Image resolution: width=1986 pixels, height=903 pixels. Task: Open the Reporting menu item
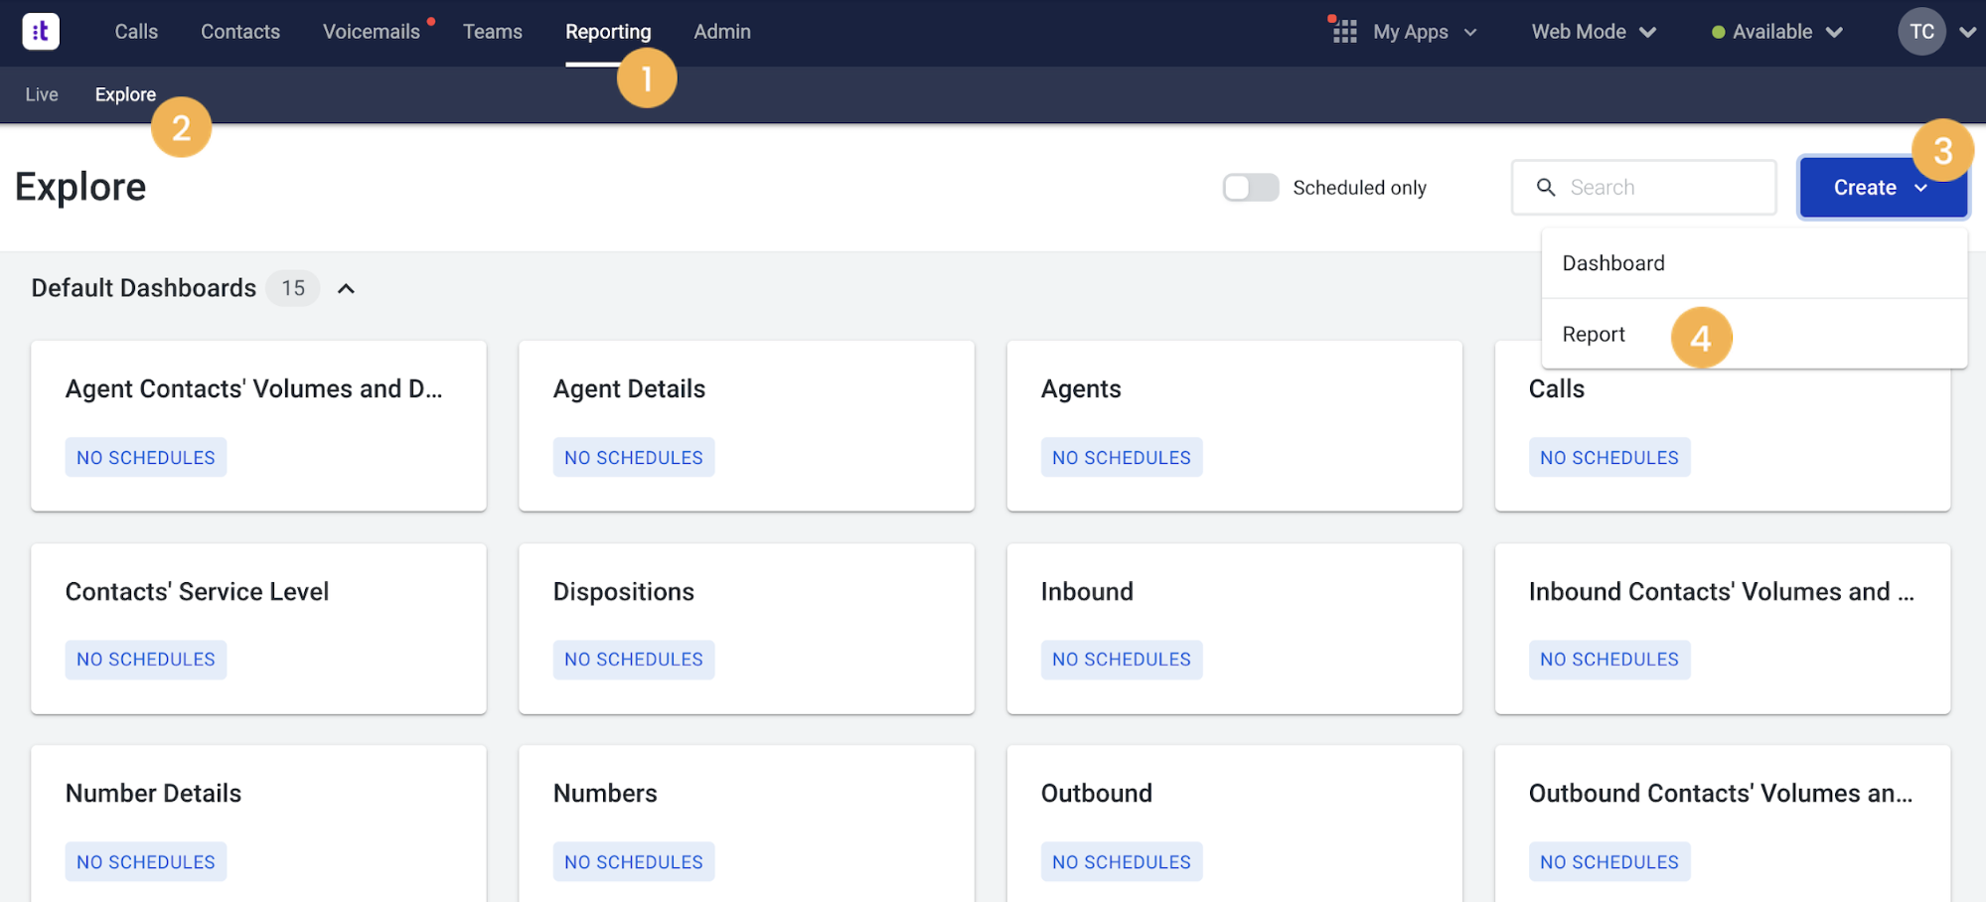[x=608, y=31]
